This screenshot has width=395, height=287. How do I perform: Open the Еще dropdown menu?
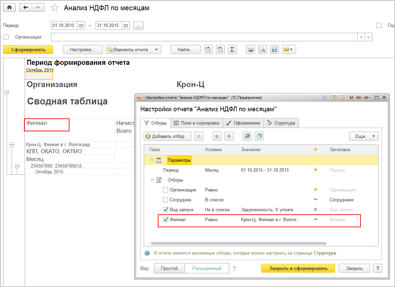click(x=364, y=136)
